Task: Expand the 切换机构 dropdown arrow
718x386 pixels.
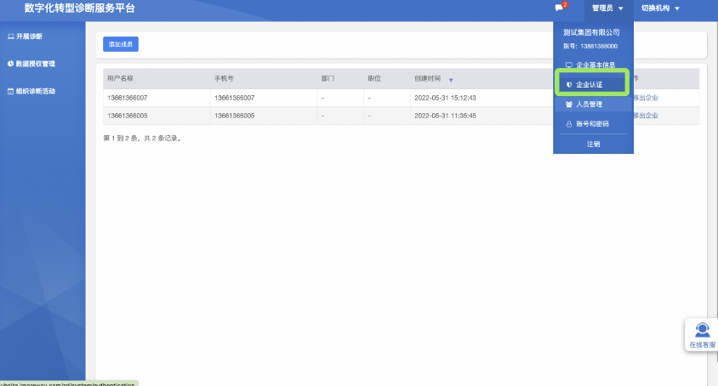Action: pyautogui.click(x=677, y=9)
